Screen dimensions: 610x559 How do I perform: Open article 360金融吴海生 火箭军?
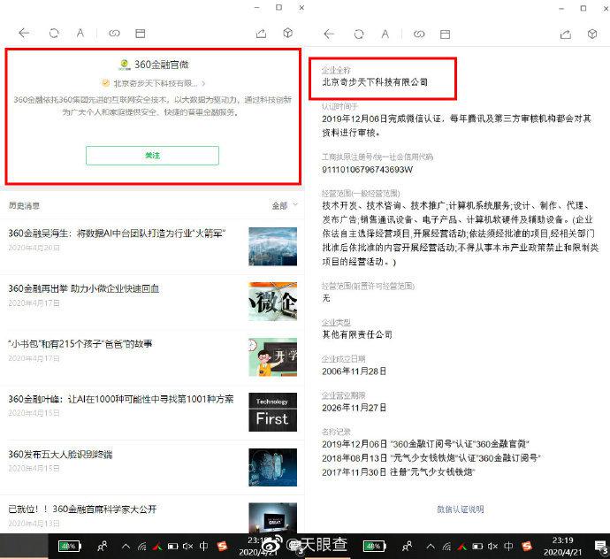pyautogui.click(x=117, y=234)
